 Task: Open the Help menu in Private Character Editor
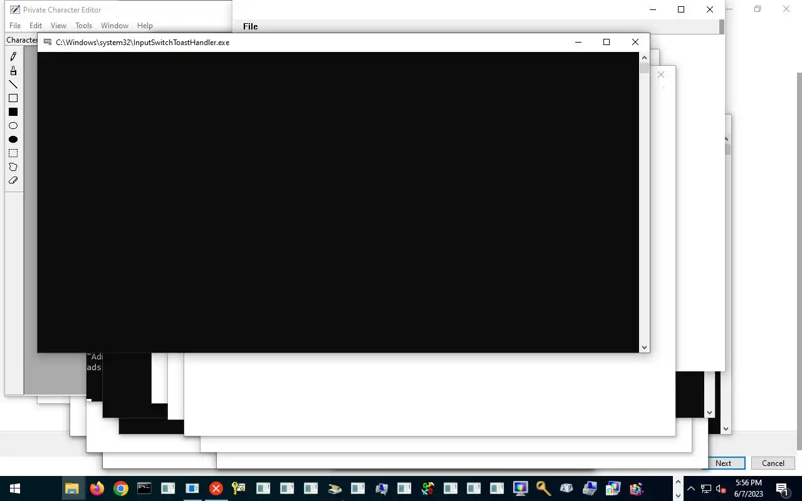pos(145,26)
